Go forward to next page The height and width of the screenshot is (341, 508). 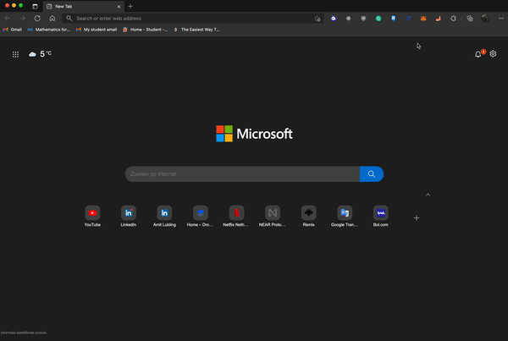(22, 19)
